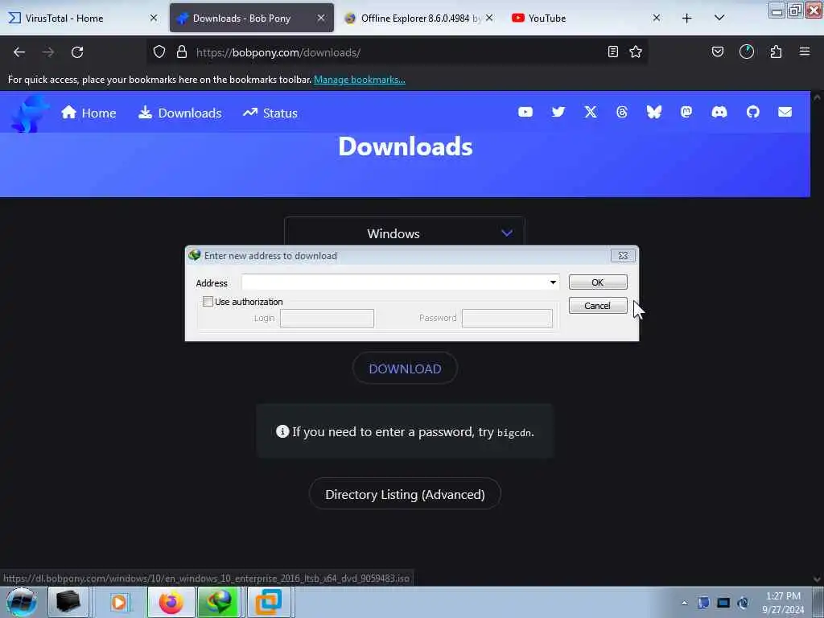Confirm the dialog with OK button

point(598,282)
